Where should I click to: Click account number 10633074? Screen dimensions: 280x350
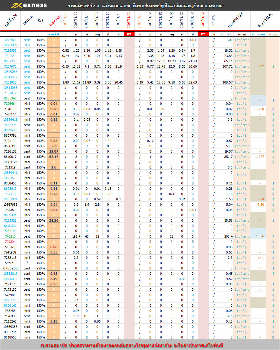(x=10, y=199)
